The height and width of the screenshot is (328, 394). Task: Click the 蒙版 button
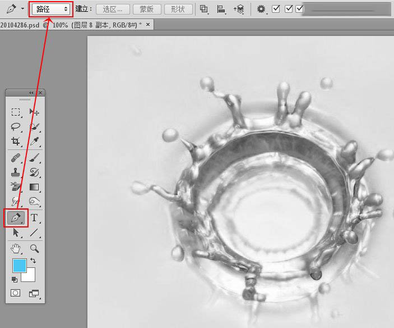(x=147, y=9)
